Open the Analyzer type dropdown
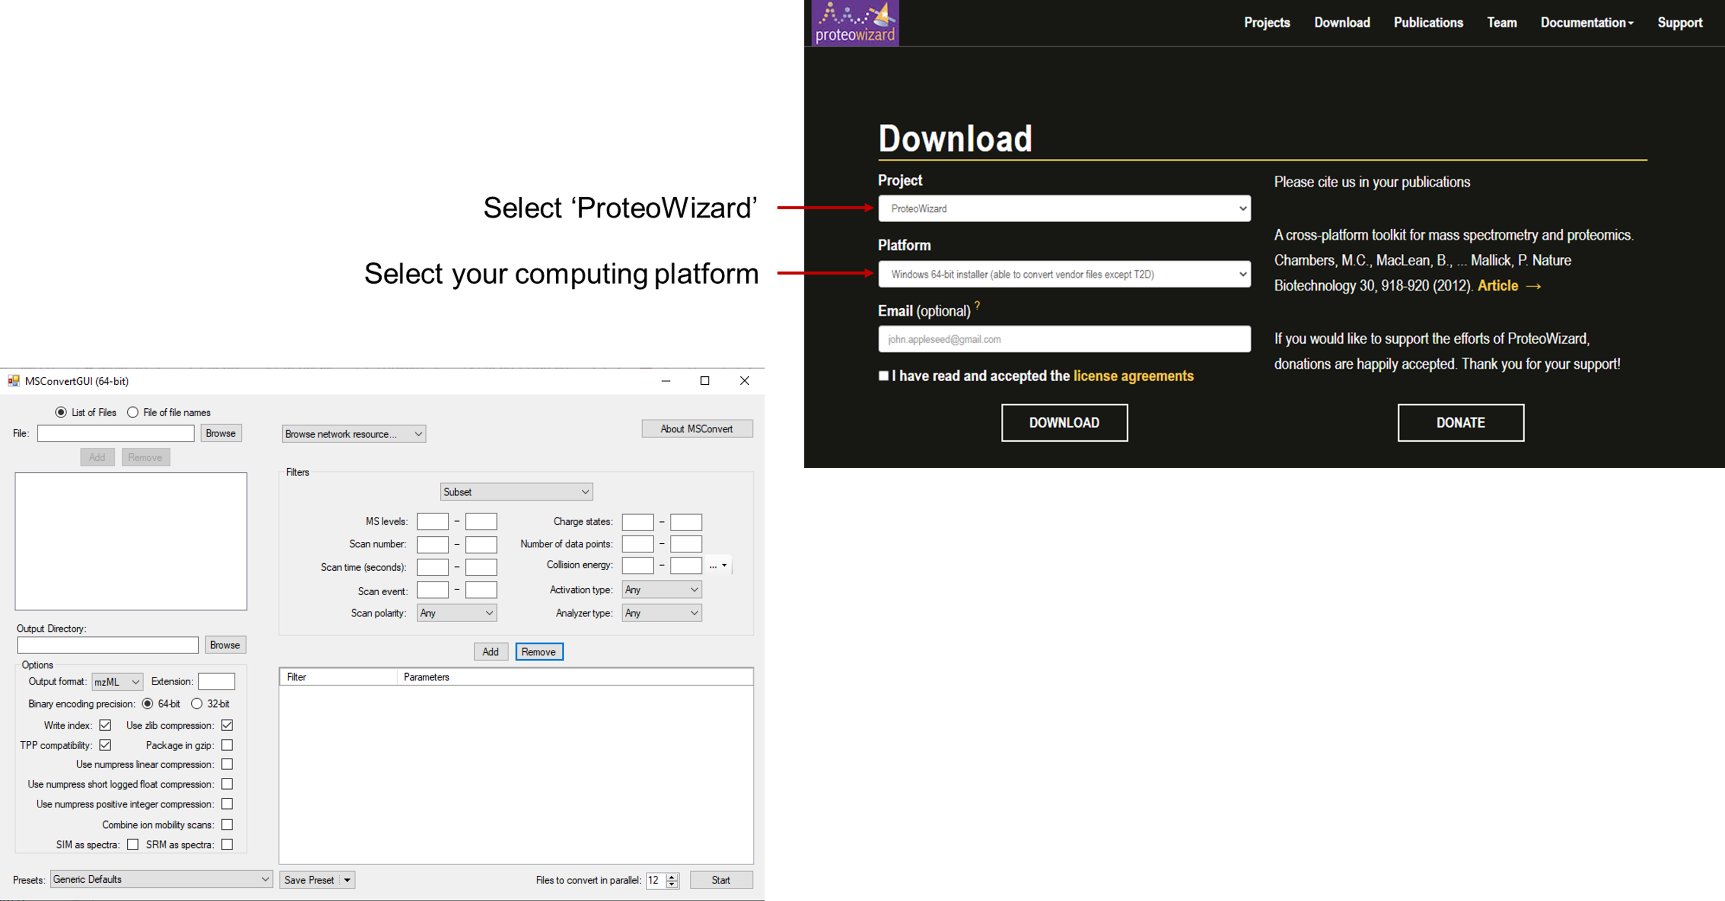Viewport: 1725px width, 901px height. [661, 613]
